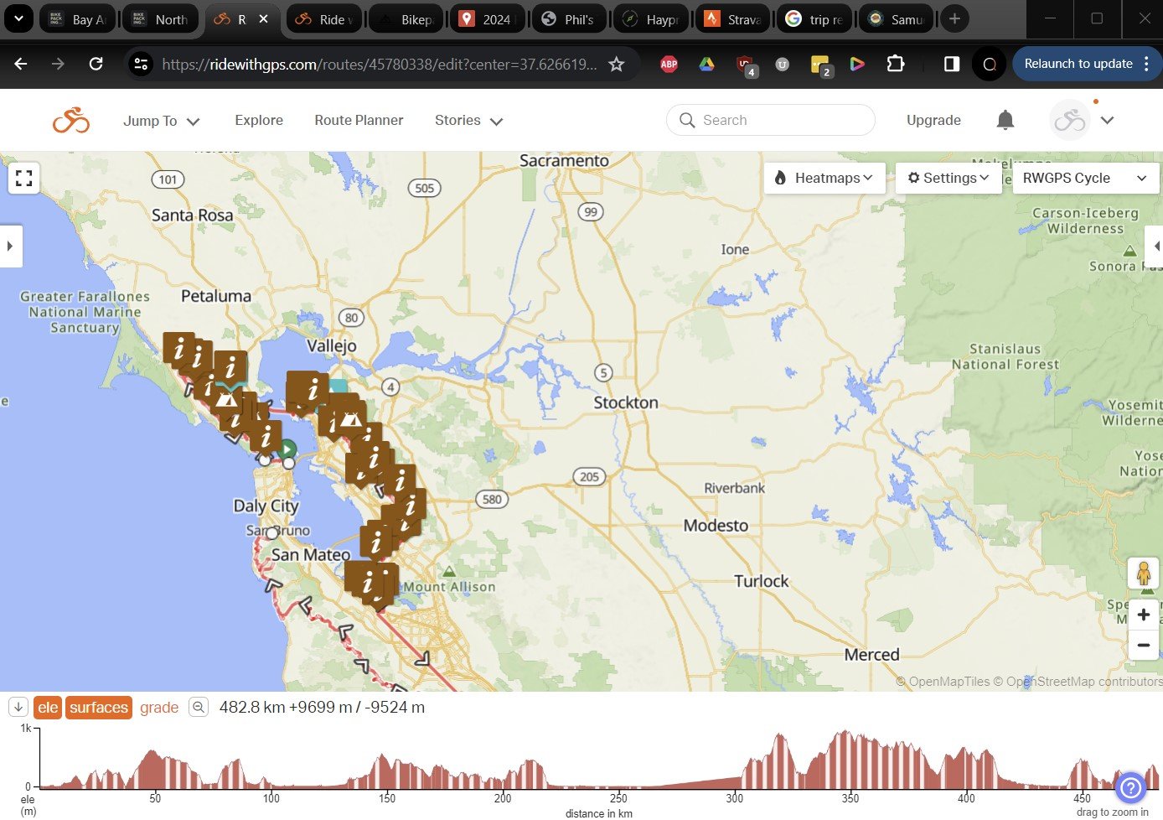
Task: Open the tab search dropdown
Action: 18,18
